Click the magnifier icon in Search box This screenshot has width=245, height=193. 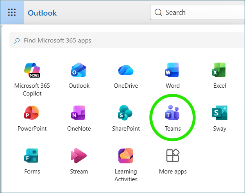(x=158, y=12)
